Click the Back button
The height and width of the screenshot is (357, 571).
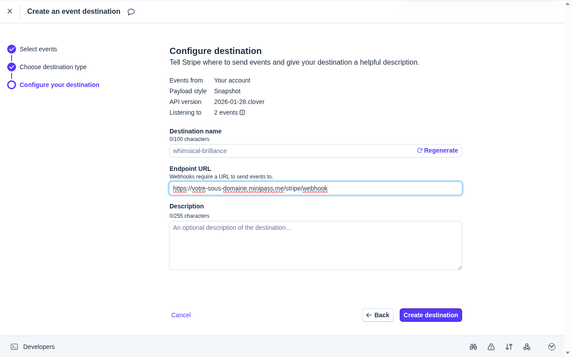tap(377, 315)
